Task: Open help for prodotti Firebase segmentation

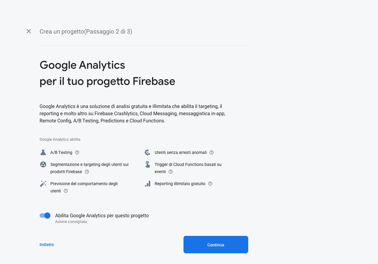Action: pyautogui.click(x=86, y=172)
